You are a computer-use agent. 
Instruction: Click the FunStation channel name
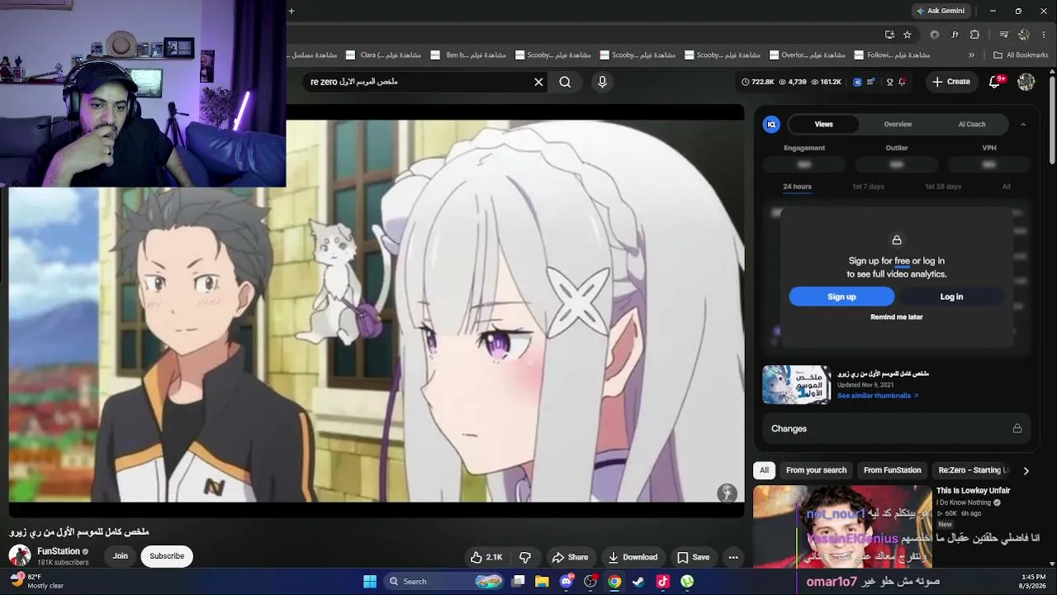[x=59, y=551]
